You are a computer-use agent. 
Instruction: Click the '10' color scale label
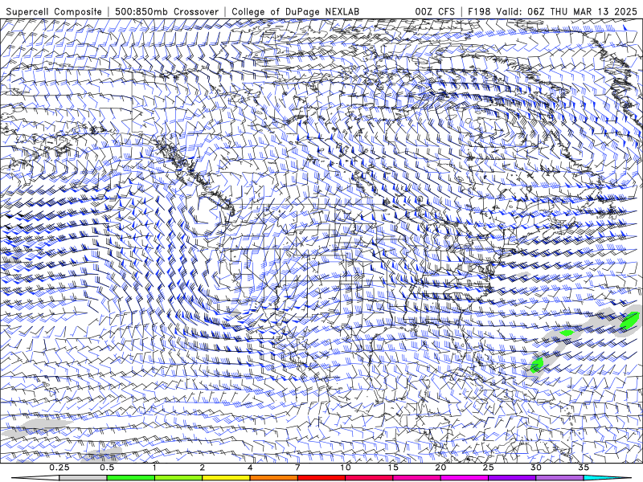pyautogui.click(x=346, y=468)
